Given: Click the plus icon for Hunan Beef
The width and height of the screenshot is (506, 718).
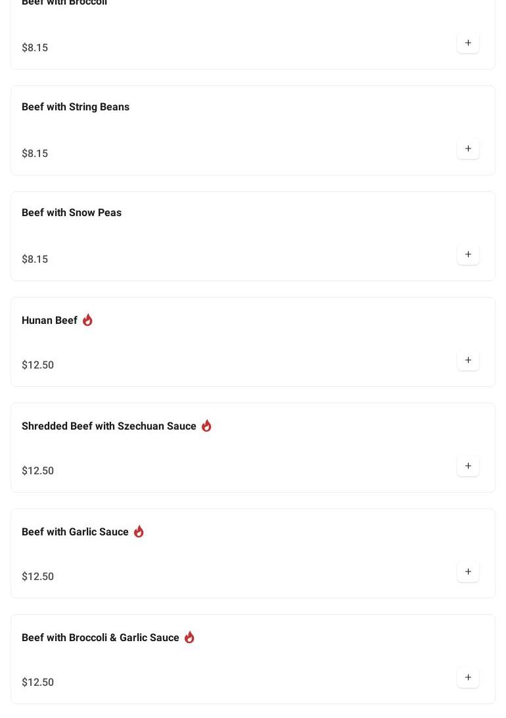Looking at the screenshot, I should [x=468, y=361].
